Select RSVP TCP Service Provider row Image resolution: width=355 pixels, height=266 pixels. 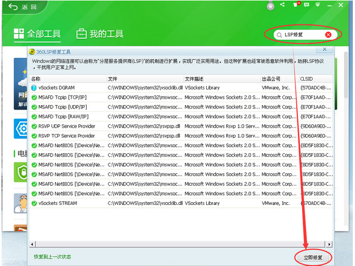(x=181, y=136)
